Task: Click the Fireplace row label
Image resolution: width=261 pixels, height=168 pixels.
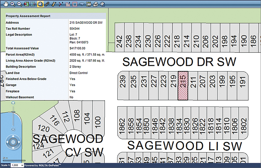Action: click(x=12, y=91)
